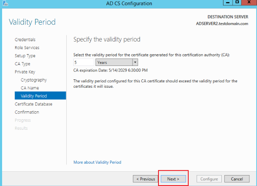This screenshot has height=186, width=257.
Task: Open the More about Validity Period link
Action: coord(97,162)
